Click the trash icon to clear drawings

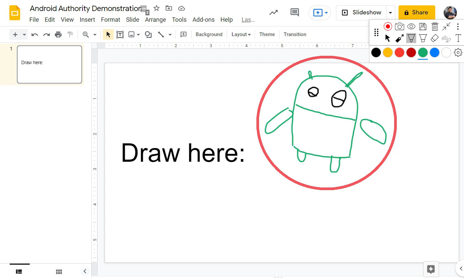click(435, 26)
